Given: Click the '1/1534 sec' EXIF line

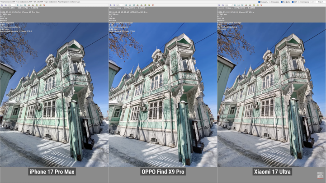Looking at the screenshot, I should (5, 14).
